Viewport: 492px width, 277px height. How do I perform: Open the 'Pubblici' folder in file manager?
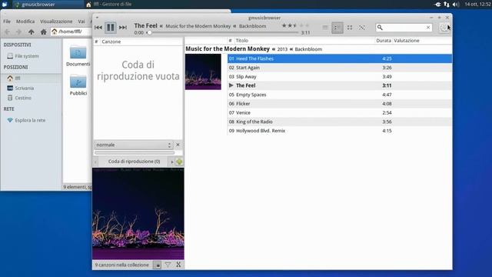78,85
